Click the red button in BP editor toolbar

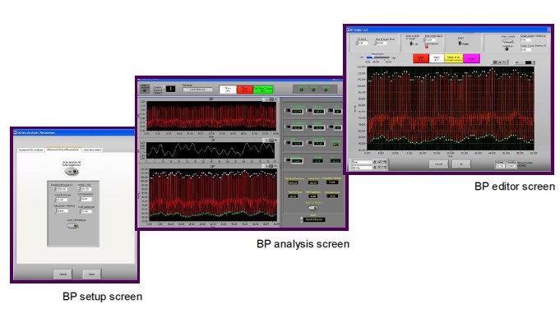pyautogui.click(x=420, y=58)
